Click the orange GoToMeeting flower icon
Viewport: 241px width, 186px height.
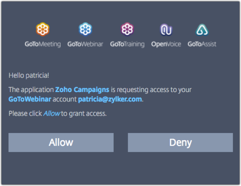[43, 30]
